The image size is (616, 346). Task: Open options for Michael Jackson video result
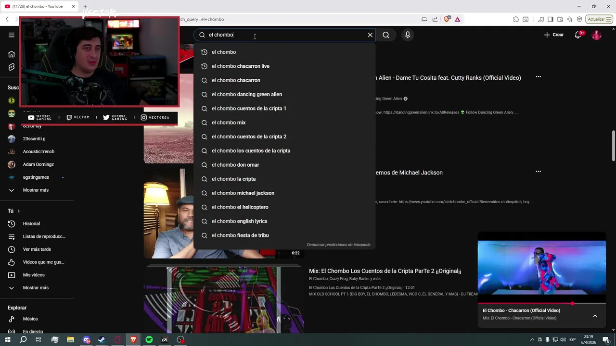[538, 172]
